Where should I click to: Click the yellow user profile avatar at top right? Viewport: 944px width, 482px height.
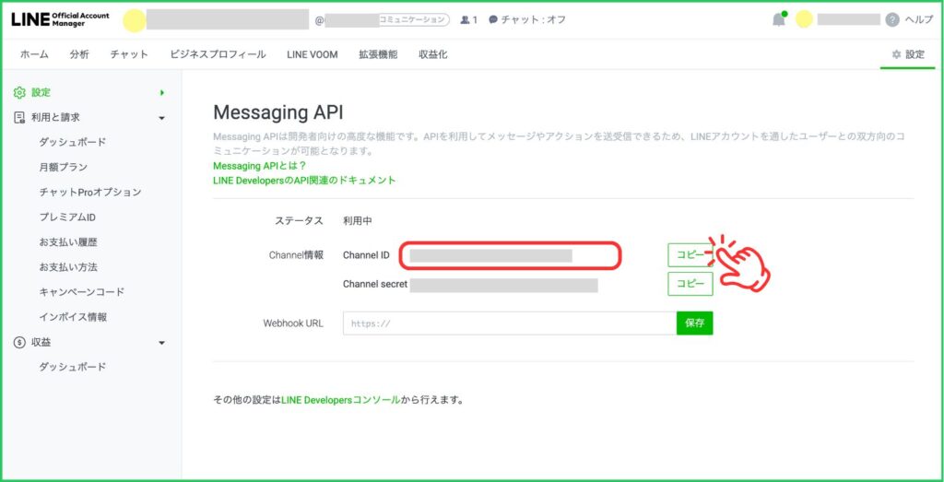804,19
